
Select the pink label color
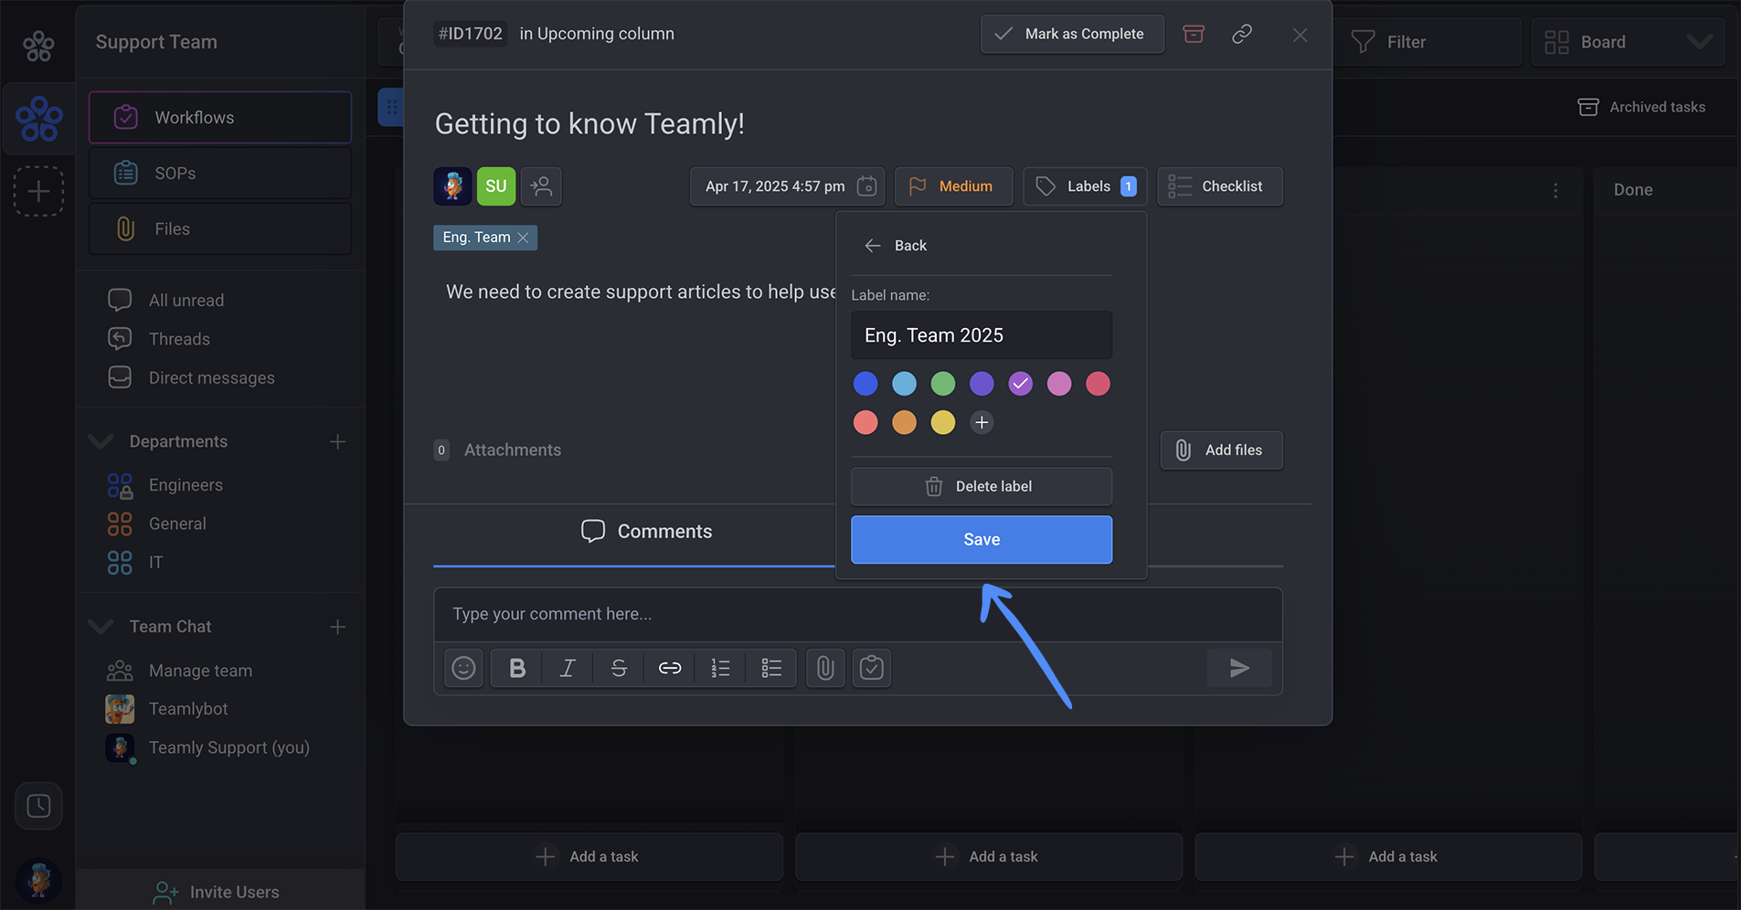pyautogui.click(x=1059, y=384)
